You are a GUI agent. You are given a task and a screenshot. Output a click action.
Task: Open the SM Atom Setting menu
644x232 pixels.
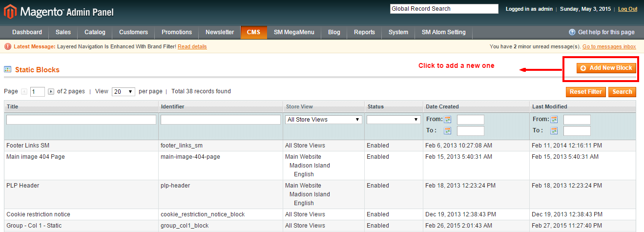tap(443, 32)
